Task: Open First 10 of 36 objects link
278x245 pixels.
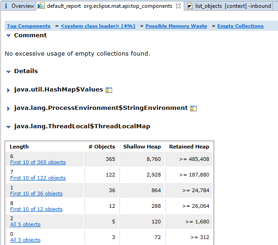Action: tap(36, 194)
